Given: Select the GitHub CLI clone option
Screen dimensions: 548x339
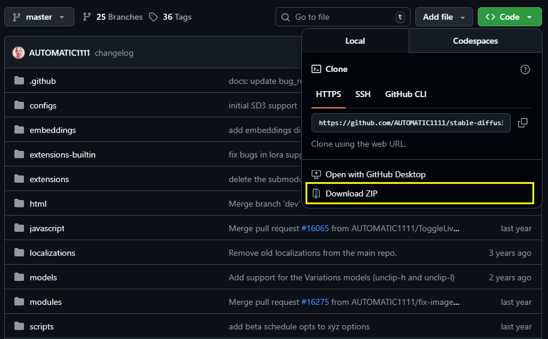Looking at the screenshot, I should tap(406, 94).
